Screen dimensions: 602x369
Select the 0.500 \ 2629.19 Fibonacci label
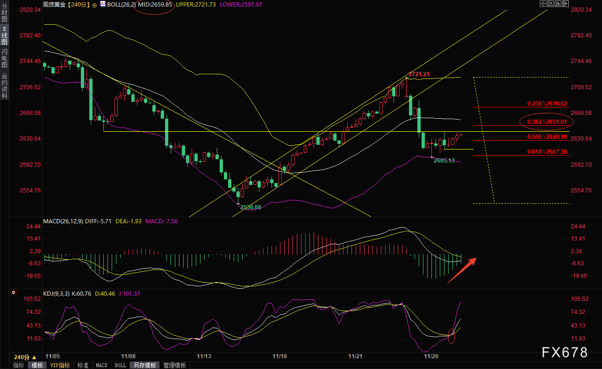547,137
